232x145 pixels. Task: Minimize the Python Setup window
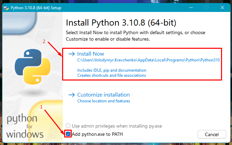coord(191,8)
